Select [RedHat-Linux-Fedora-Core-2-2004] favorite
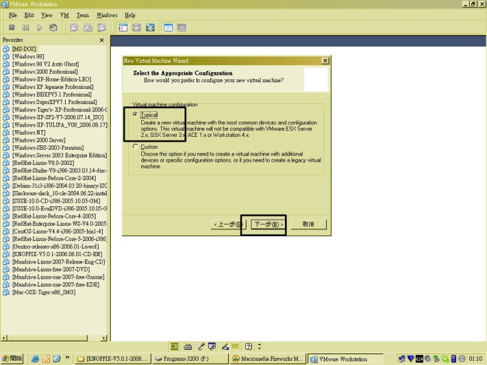This screenshot has width=487, height=365. point(54,178)
